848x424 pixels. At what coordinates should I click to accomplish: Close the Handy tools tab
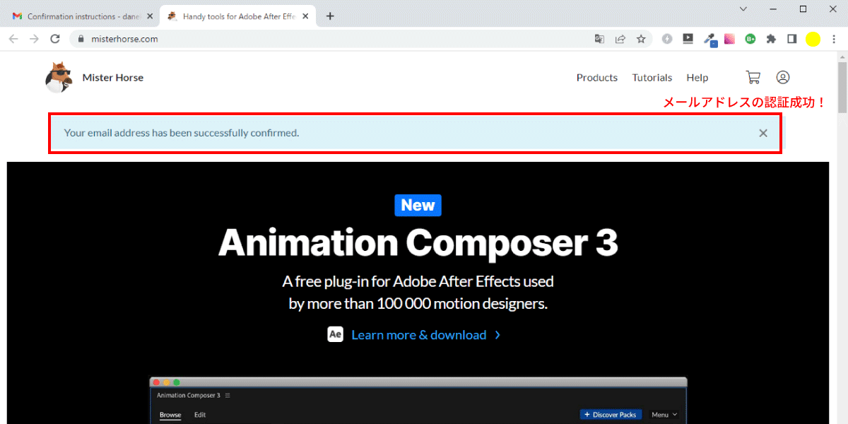(x=305, y=16)
